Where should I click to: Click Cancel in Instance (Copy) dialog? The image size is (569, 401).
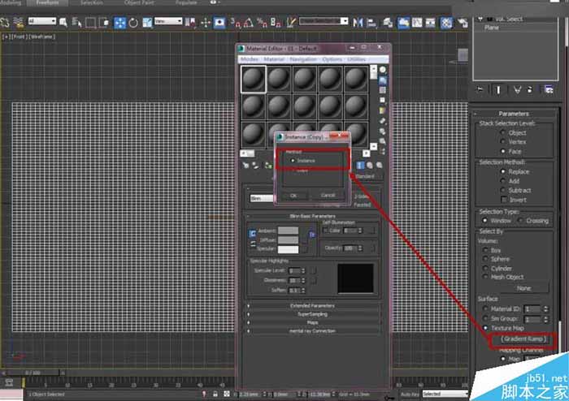click(x=328, y=196)
